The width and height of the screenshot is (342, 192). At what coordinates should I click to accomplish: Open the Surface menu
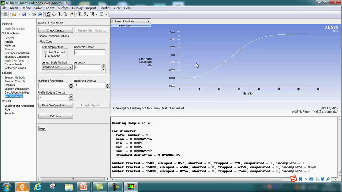(63, 8)
